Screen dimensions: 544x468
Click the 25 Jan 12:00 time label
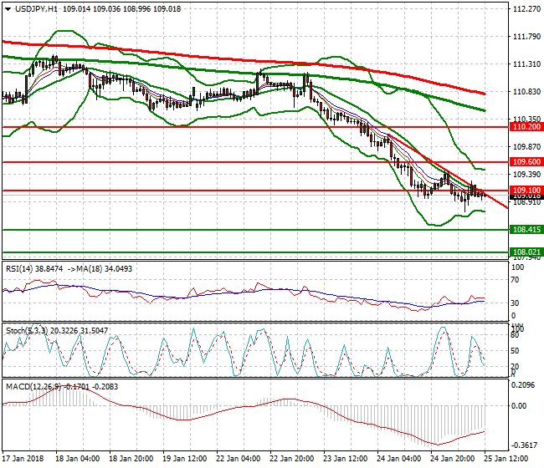[x=506, y=459]
